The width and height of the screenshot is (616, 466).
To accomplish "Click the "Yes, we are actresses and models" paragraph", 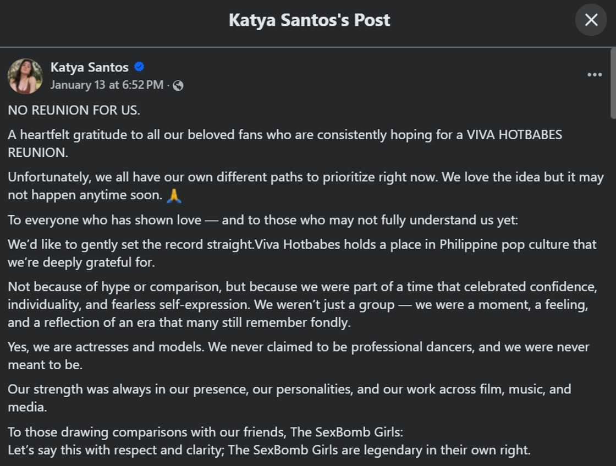I will (x=298, y=355).
